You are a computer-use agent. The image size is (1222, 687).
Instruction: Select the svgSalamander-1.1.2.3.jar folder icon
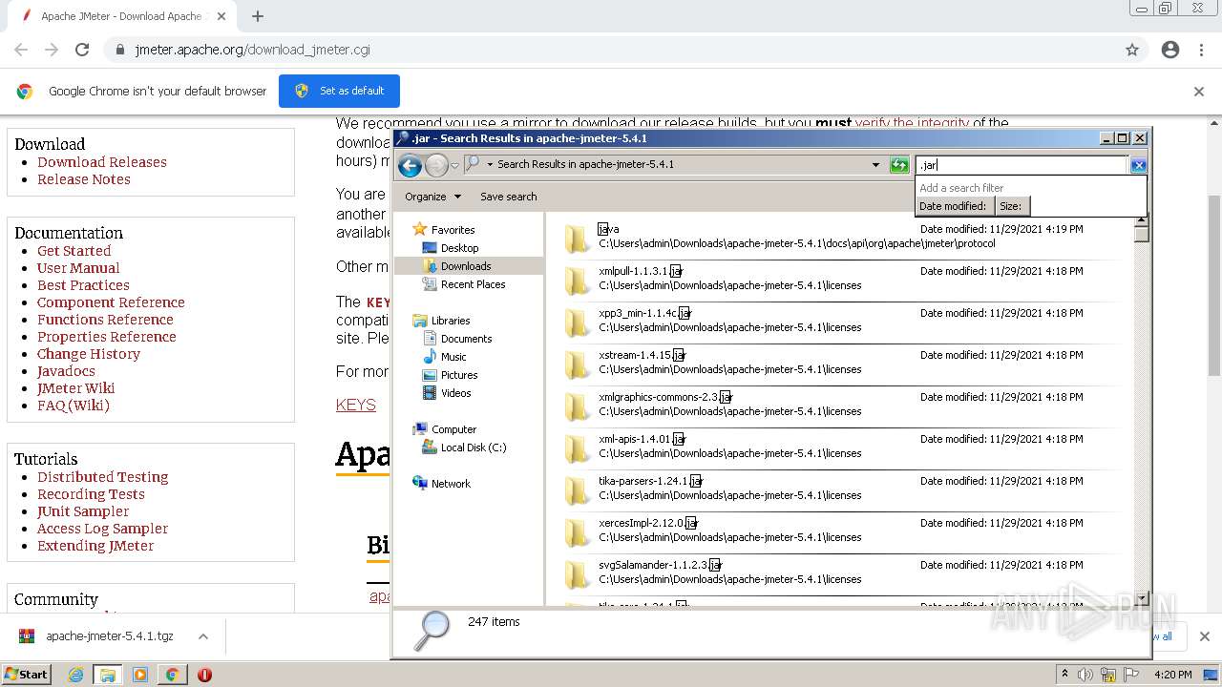(x=578, y=574)
